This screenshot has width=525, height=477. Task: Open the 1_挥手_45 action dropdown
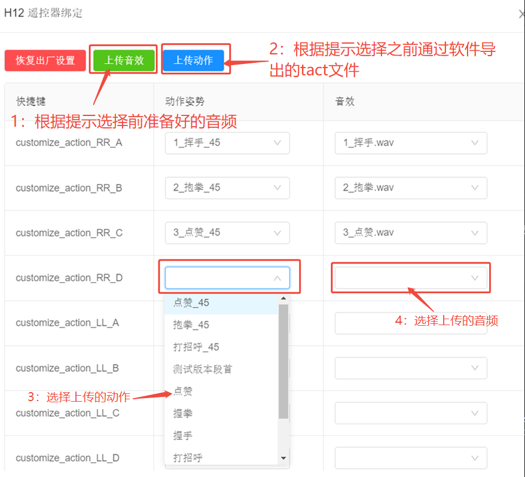click(227, 143)
